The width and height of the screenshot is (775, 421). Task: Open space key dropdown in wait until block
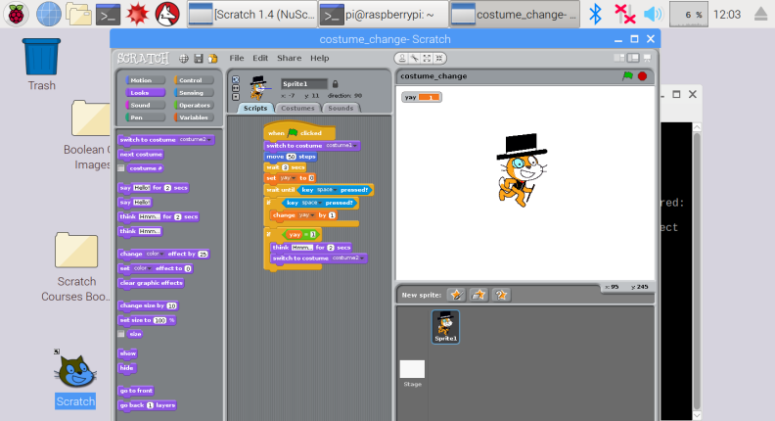pos(327,190)
